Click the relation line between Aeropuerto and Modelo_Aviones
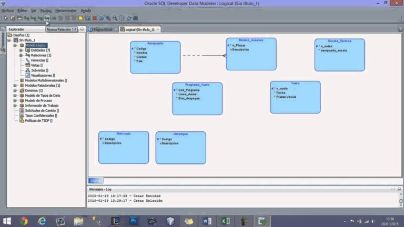Viewport: 404px width, 227px height. pos(204,56)
